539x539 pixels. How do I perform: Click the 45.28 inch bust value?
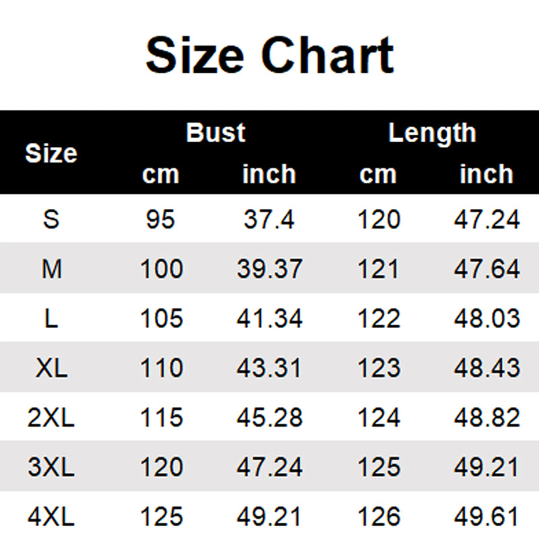pos(269,418)
